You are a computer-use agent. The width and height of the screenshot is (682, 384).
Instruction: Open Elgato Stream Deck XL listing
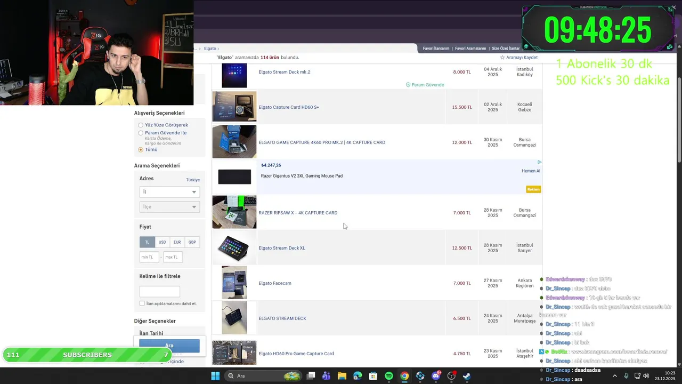(282, 248)
